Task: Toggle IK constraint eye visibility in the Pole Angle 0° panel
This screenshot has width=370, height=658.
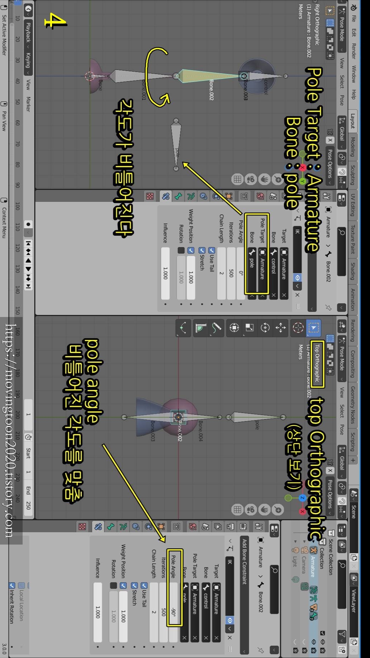Action: 298,277
